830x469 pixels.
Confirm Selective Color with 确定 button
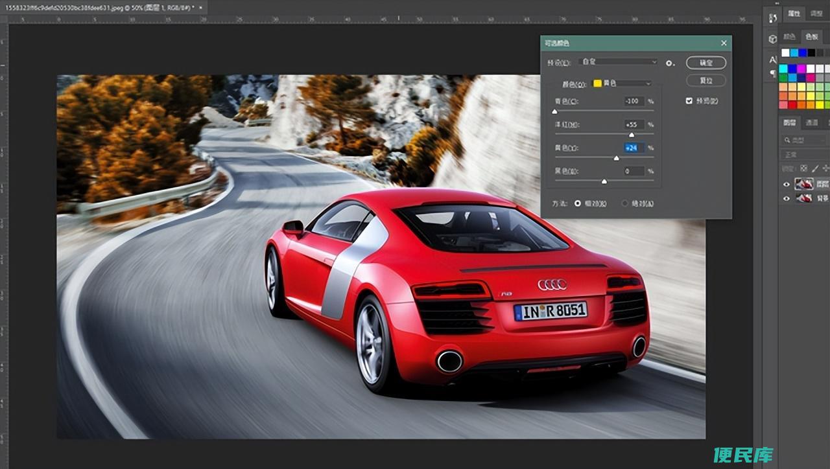coord(706,63)
